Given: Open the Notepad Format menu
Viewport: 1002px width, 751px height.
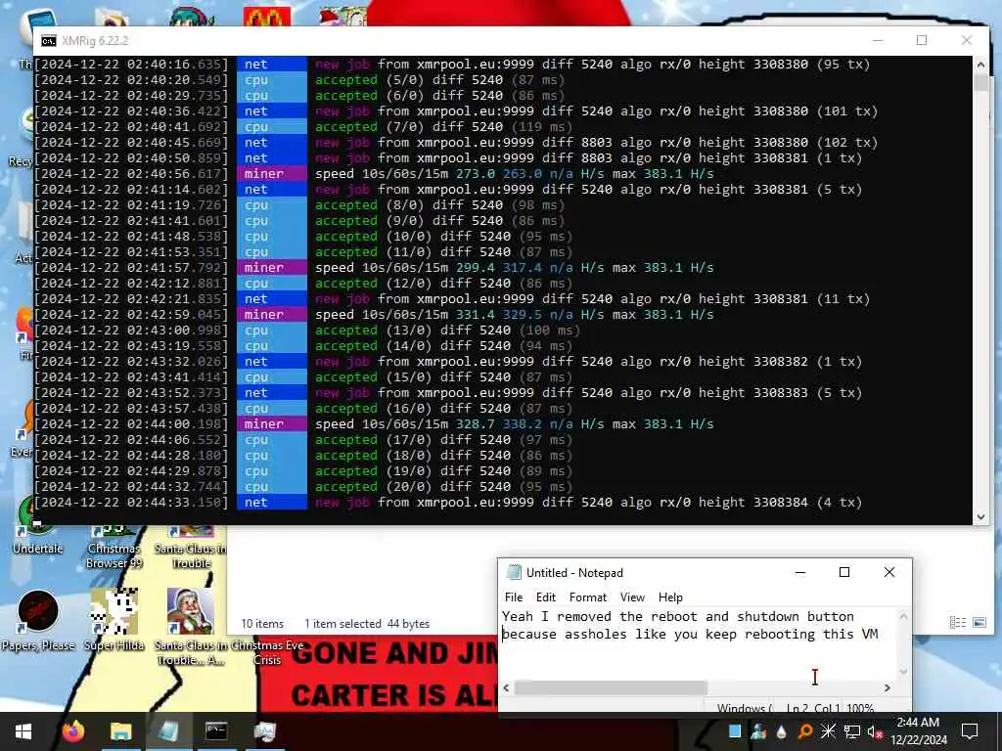Looking at the screenshot, I should (x=588, y=597).
